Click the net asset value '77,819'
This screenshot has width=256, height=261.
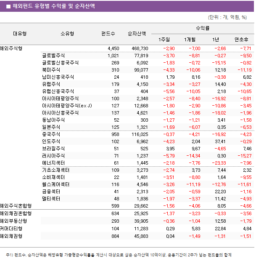tap(141, 56)
